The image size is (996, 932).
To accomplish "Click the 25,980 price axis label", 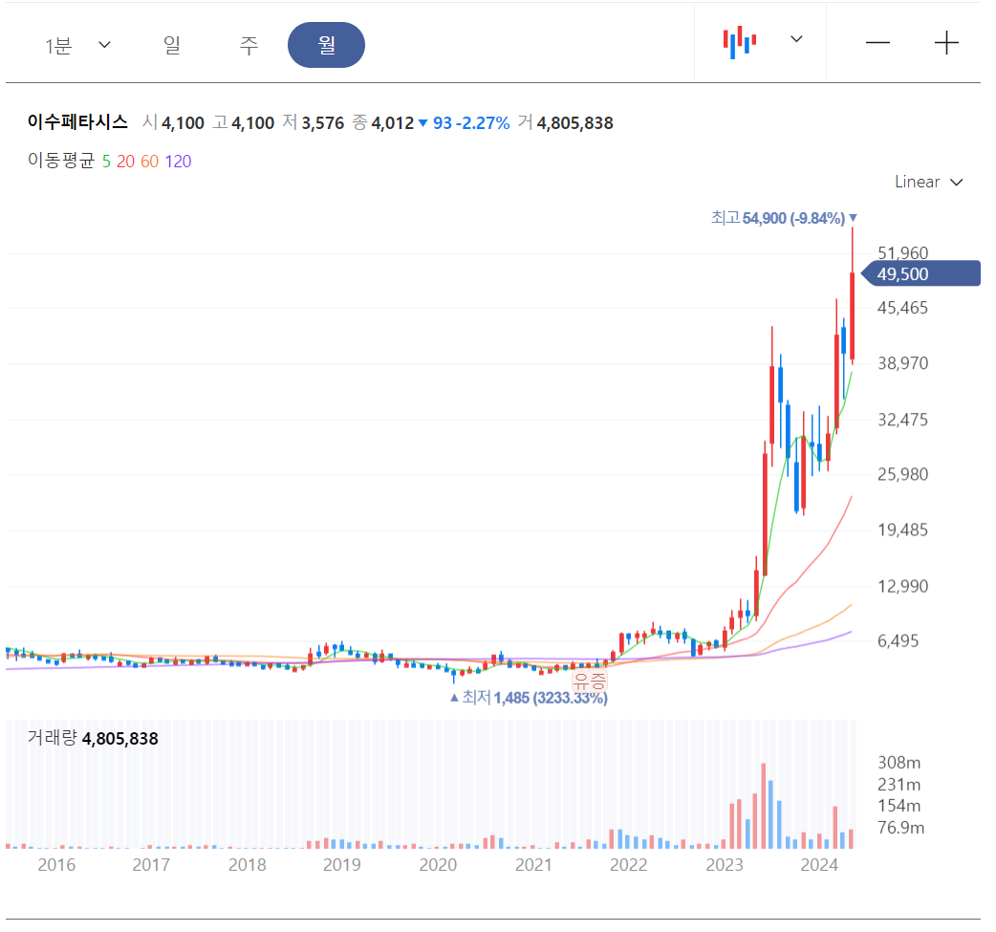I will click(x=902, y=474).
